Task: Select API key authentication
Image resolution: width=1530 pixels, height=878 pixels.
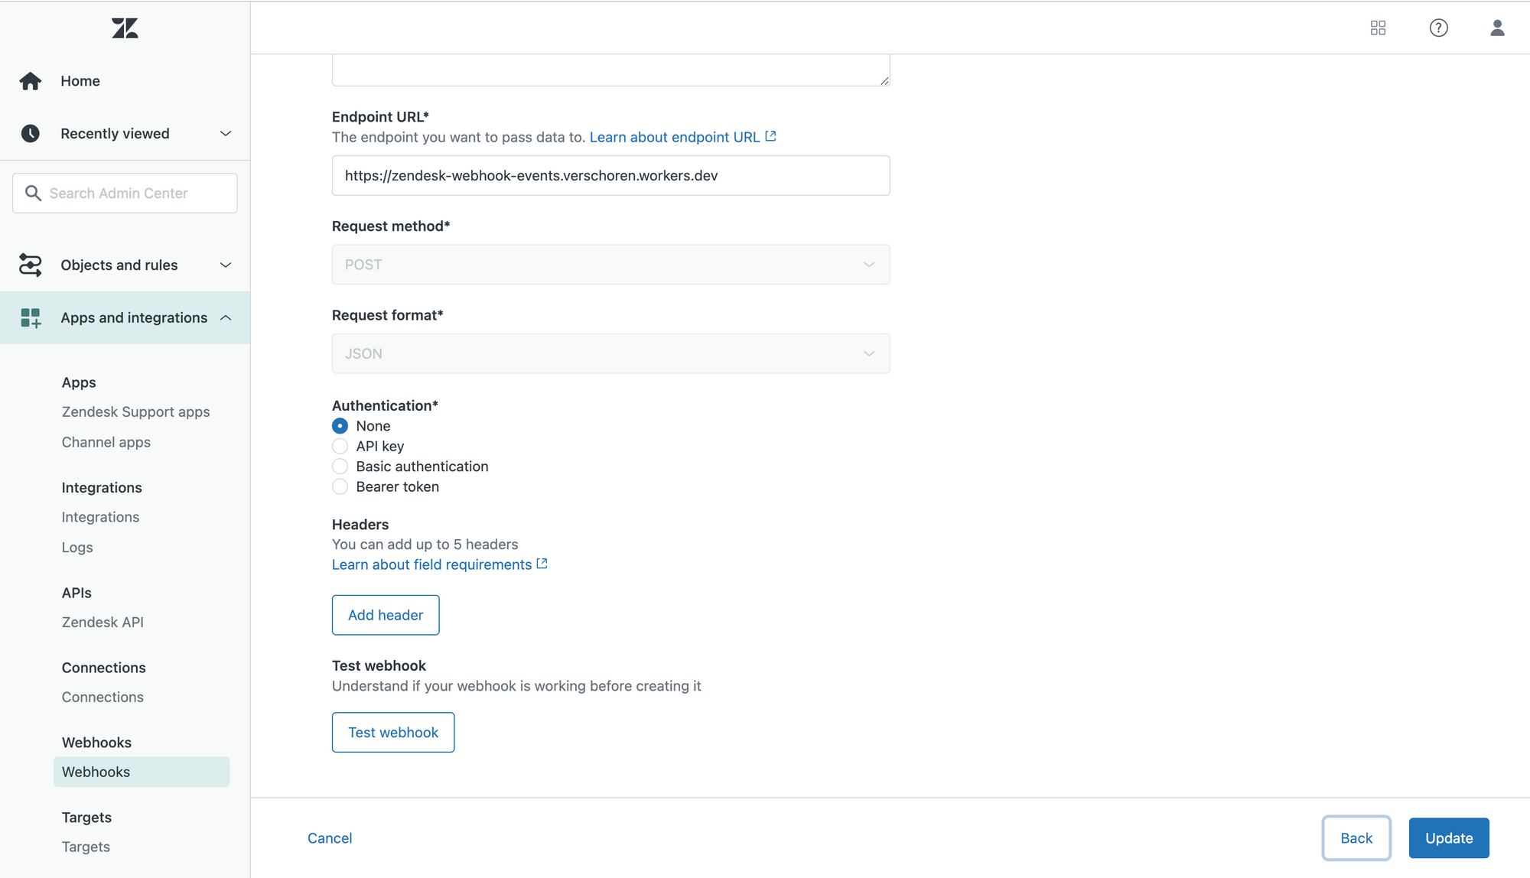Action: point(340,447)
